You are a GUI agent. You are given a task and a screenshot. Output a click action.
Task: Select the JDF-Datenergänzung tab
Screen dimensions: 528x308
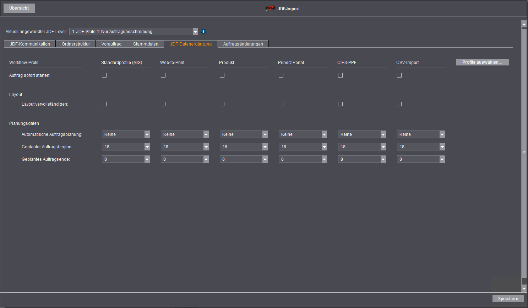click(191, 44)
